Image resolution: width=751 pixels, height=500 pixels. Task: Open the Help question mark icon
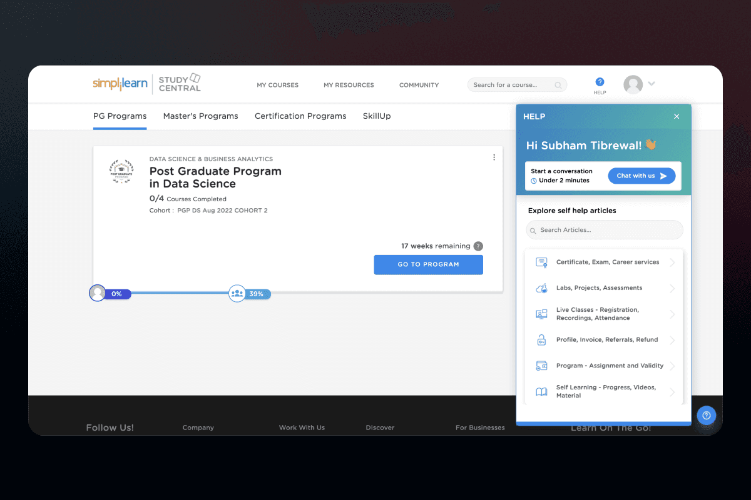point(600,82)
